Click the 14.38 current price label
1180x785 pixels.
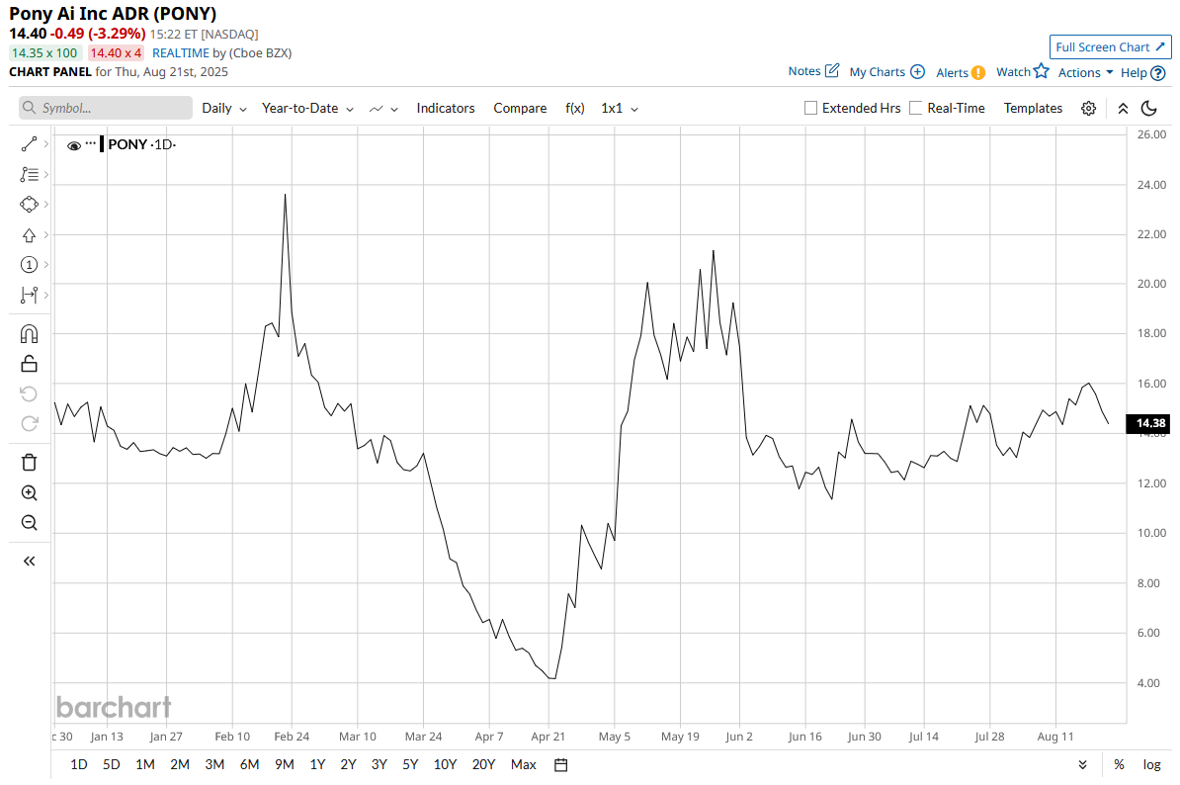1148,423
